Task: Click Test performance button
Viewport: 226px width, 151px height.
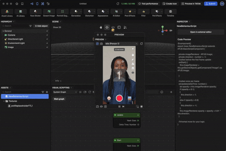Action: (148, 4)
